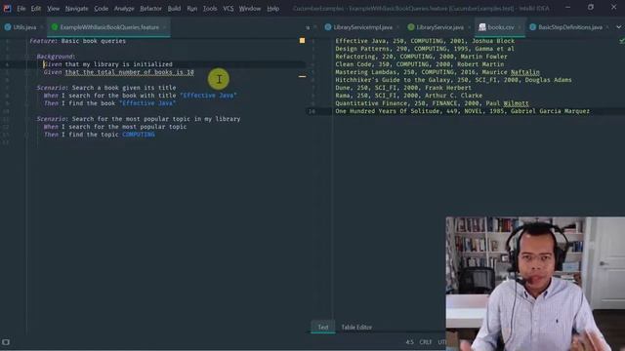This screenshot has width=625, height=351.
Task: Click the CSV row 'Effective Java, 250, COMPUTING'
Action: pyautogui.click(x=425, y=41)
